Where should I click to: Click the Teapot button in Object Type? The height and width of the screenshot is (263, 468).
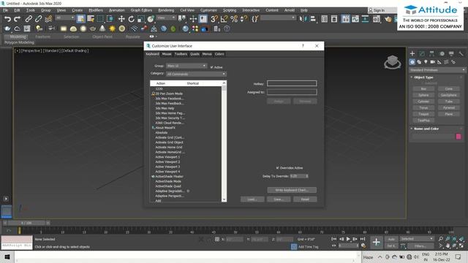423,114
